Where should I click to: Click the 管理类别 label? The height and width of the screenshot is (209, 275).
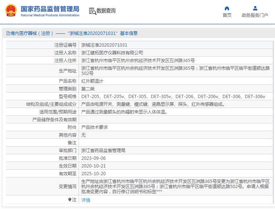click(x=68, y=89)
